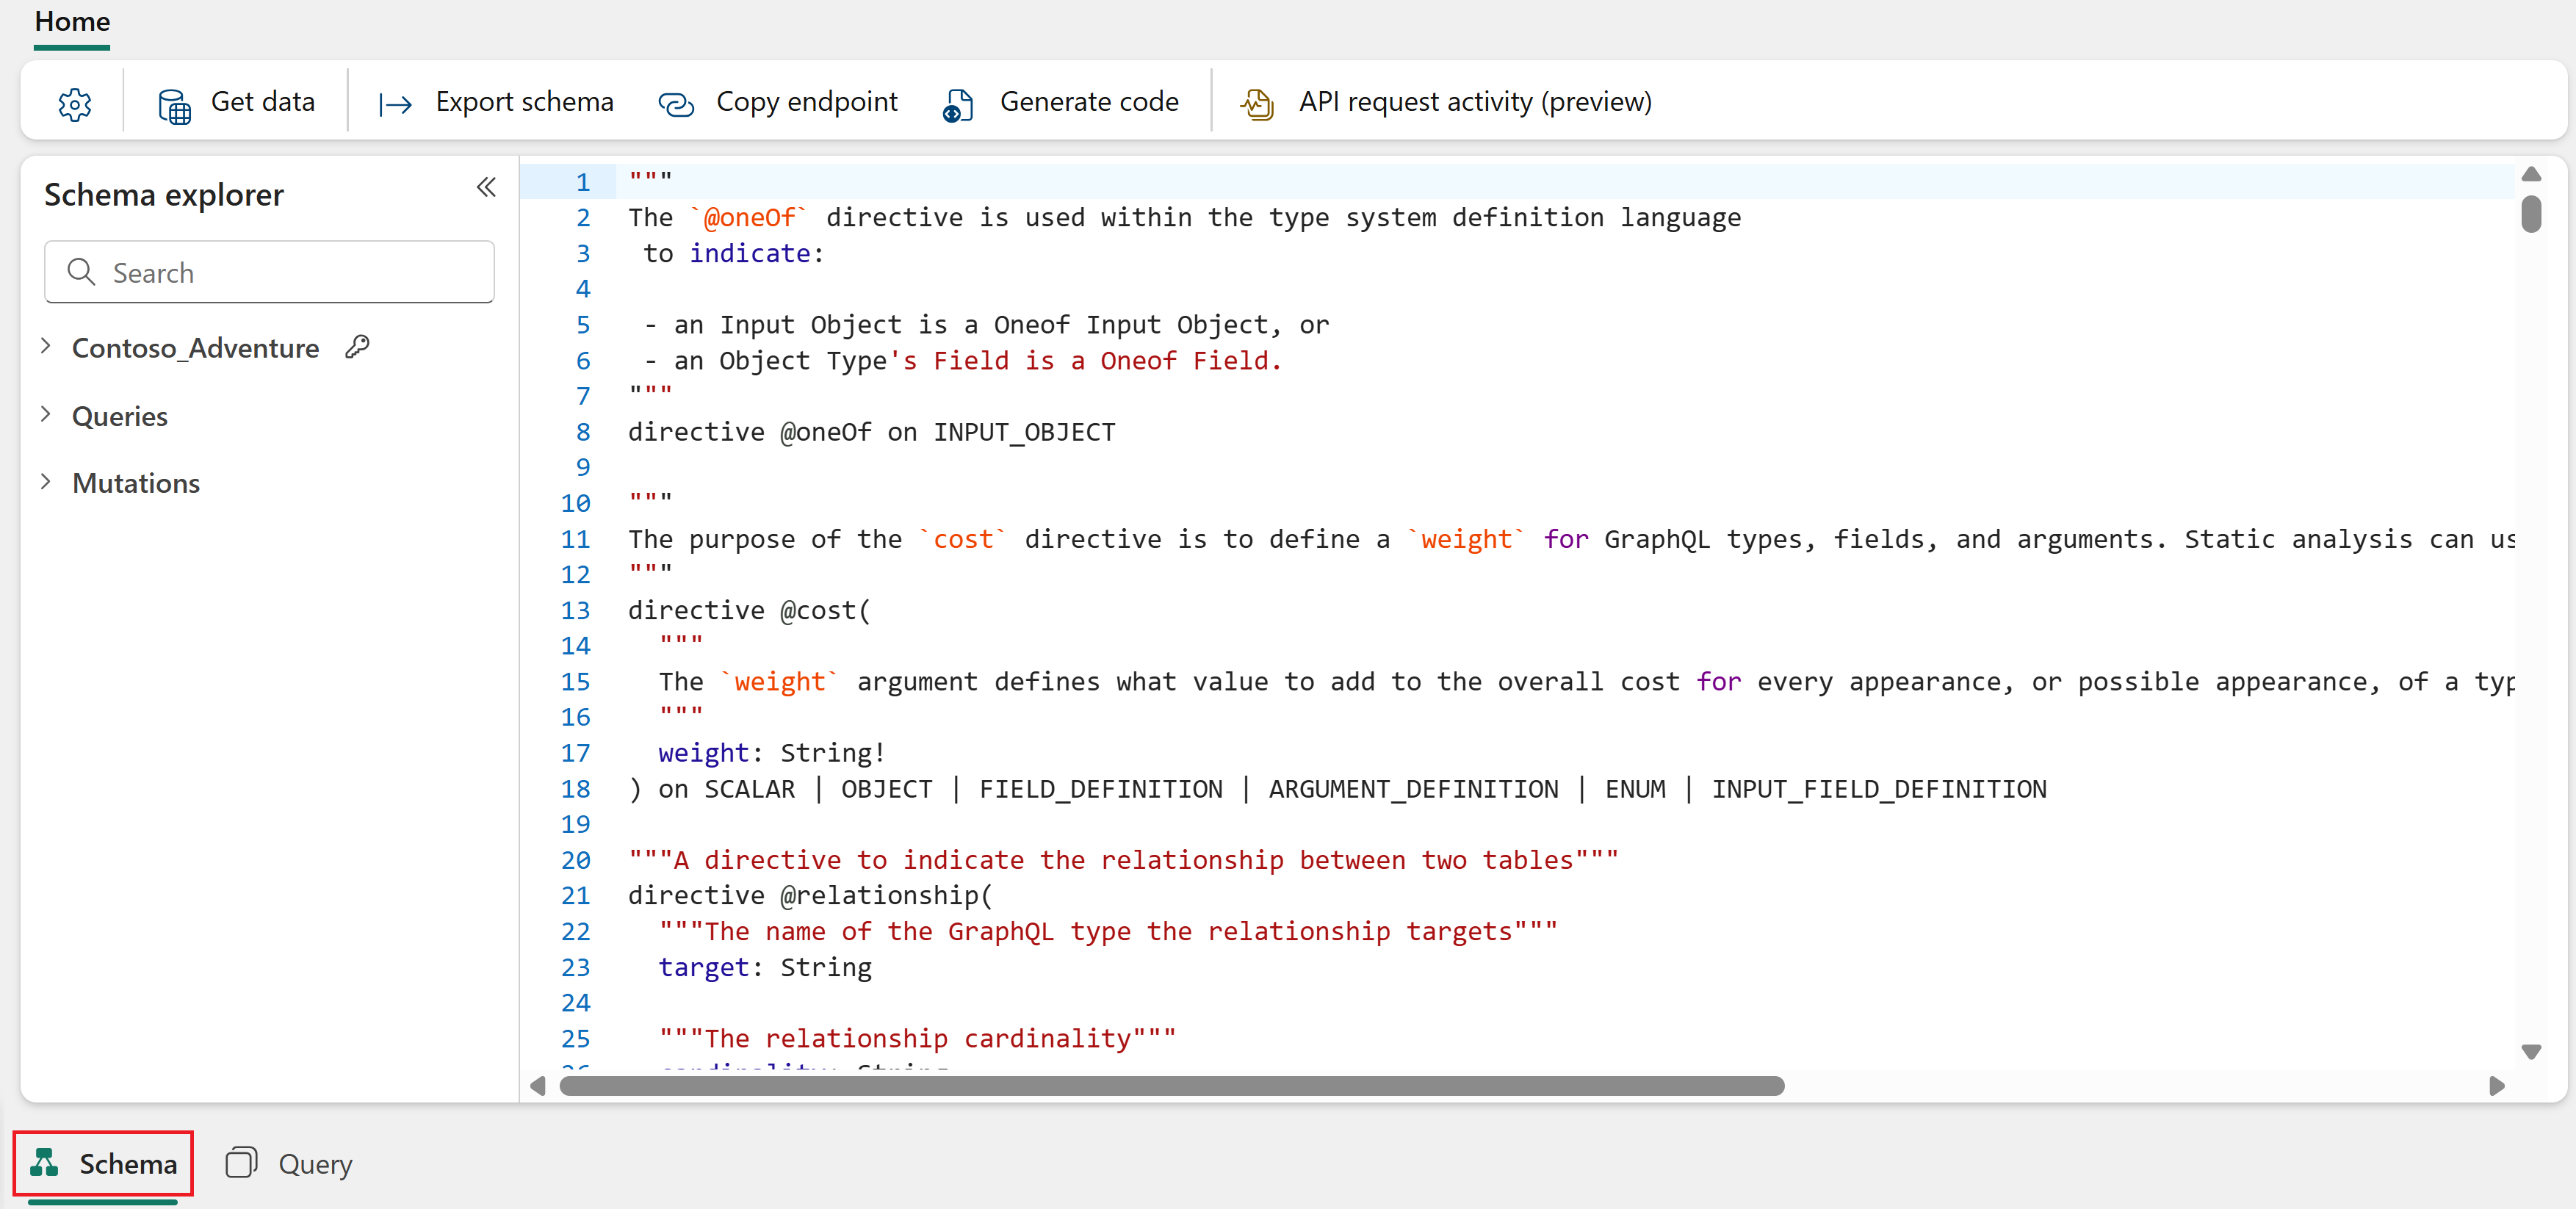Click the key icon beside Contoso_Adventure
2576x1209 pixels.
point(357,347)
